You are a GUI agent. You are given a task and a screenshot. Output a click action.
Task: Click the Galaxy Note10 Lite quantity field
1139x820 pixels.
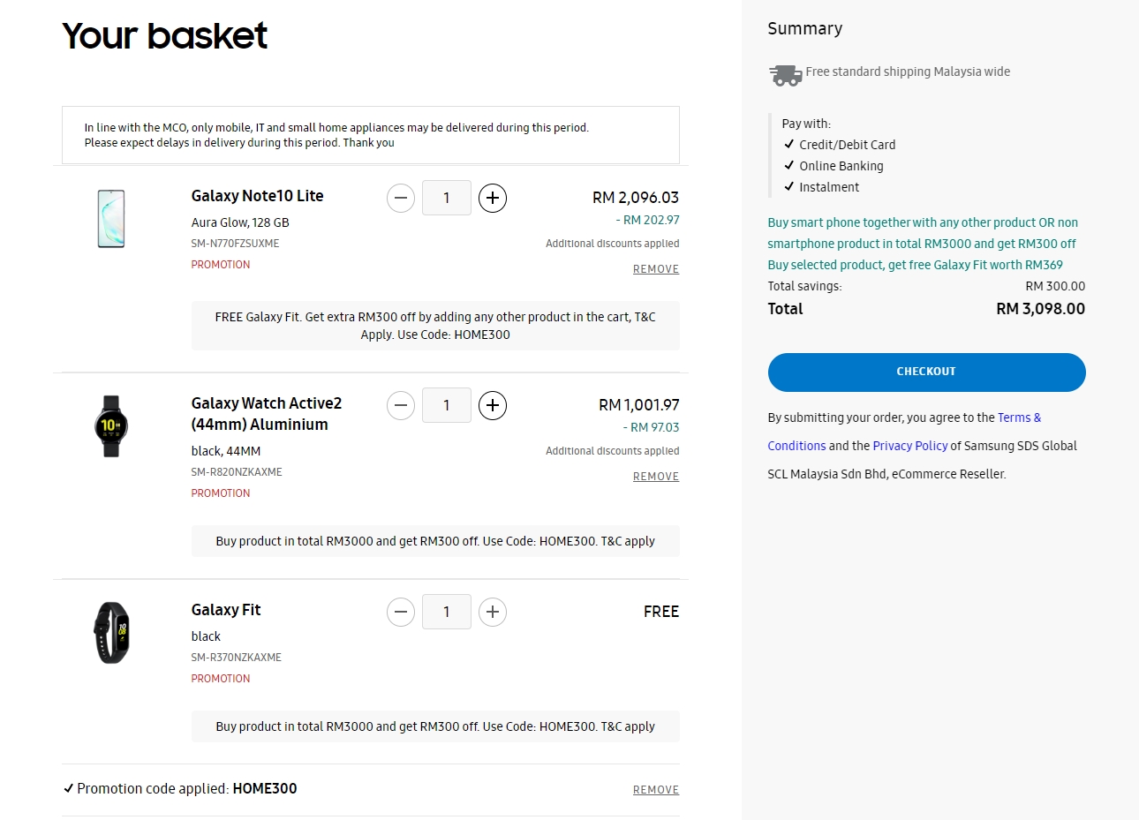pos(447,199)
